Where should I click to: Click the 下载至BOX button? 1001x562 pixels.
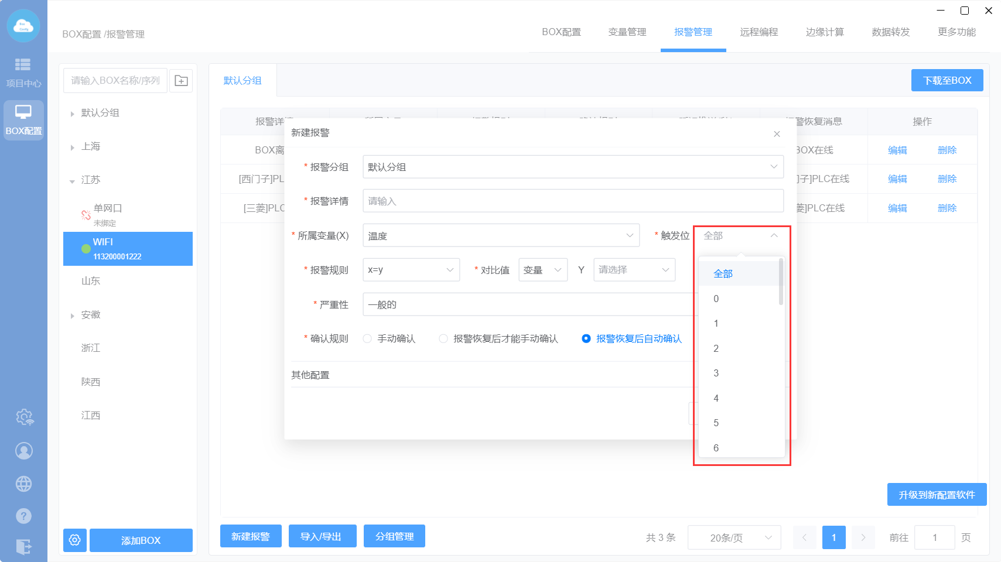point(947,81)
